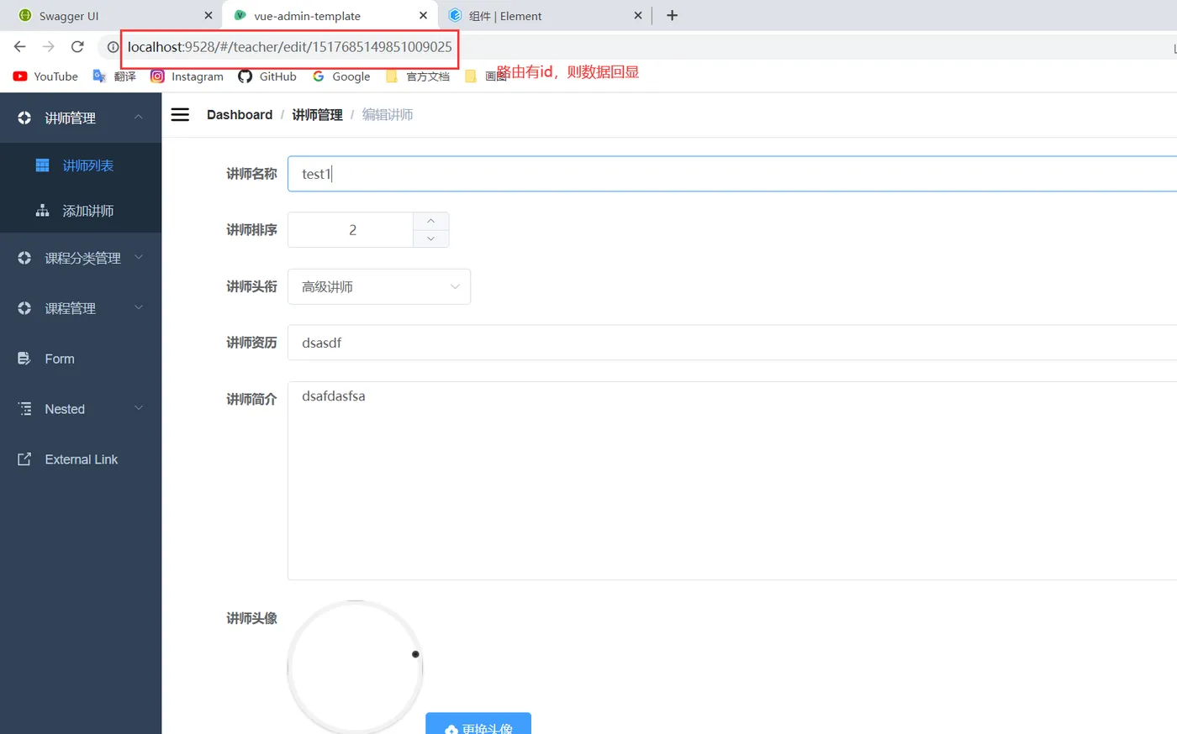Click the 讲师管理 breadcrumb

point(317,115)
